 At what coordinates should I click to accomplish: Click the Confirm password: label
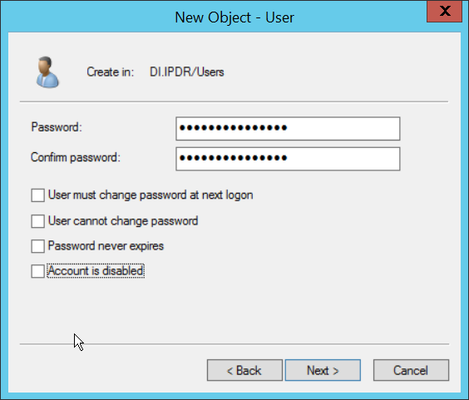(76, 157)
